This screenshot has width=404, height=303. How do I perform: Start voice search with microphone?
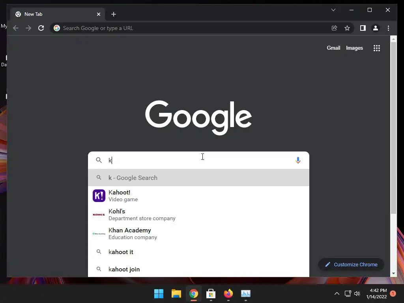click(298, 160)
